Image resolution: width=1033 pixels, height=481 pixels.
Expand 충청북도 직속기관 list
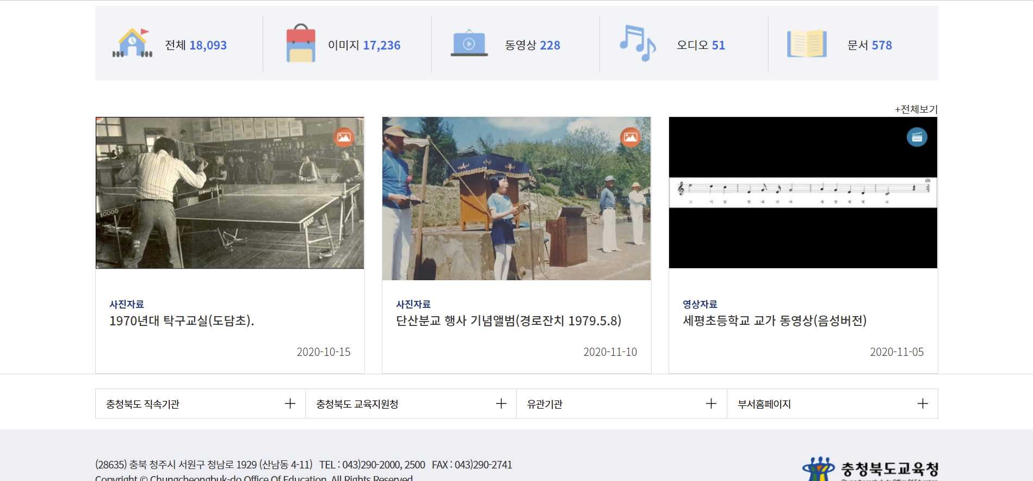pos(290,404)
